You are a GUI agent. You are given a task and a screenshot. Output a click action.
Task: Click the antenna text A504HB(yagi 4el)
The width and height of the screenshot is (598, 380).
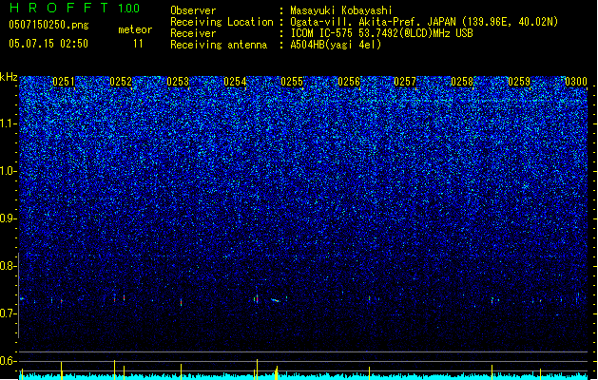coord(336,45)
